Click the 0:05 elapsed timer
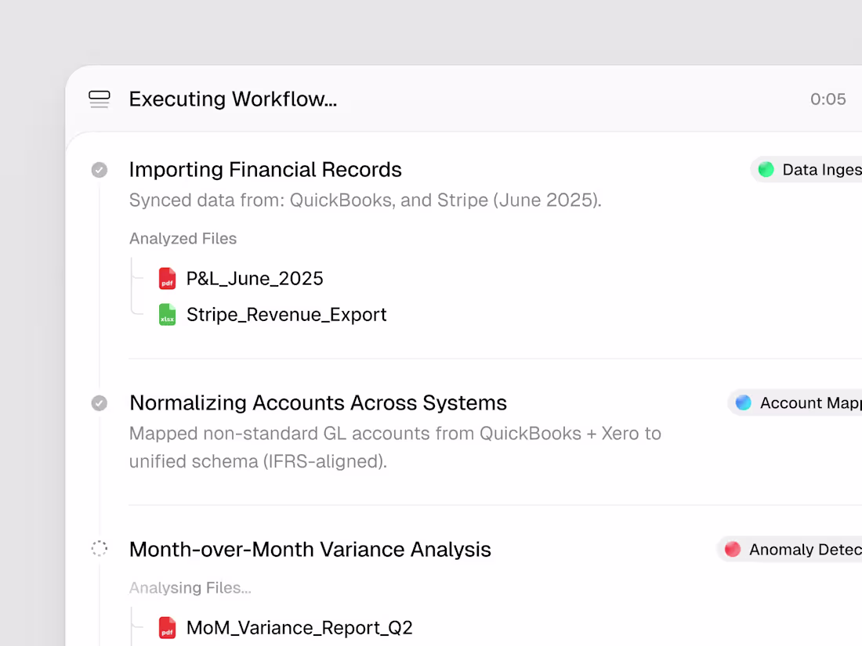This screenshot has width=862, height=646. 828,99
